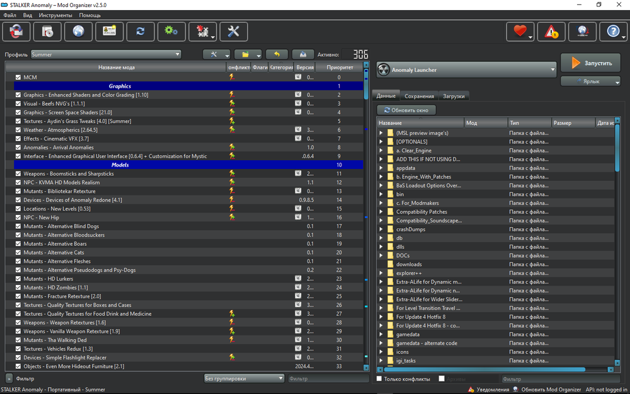Image resolution: width=630 pixels, height=394 pixels.
Task: Uncheck the MCM mod checkbox
Action: pos(18,78)
